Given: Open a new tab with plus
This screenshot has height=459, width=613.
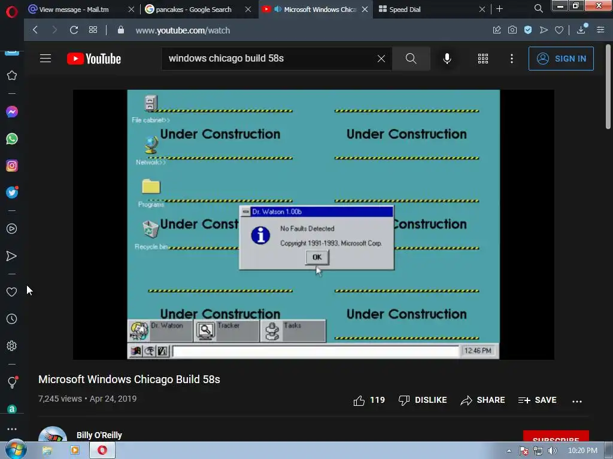Looking at the screenshot, I should tap(500, 9).
